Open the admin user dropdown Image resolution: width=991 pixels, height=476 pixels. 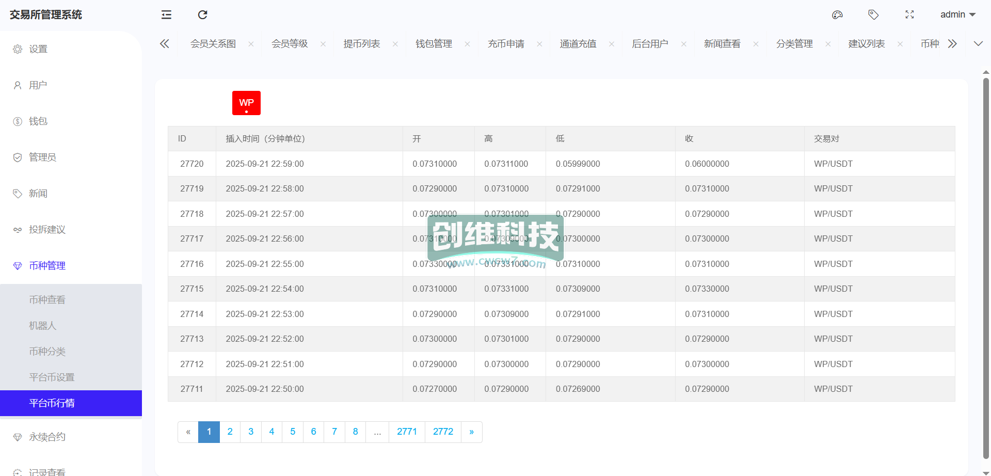[x=957, y=14]
